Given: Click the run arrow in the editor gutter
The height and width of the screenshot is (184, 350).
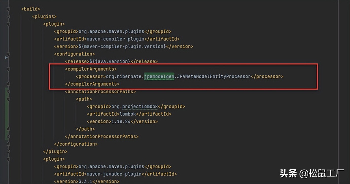Looking at the screenshot, I should pyautogui.click(x=7, y=58).
